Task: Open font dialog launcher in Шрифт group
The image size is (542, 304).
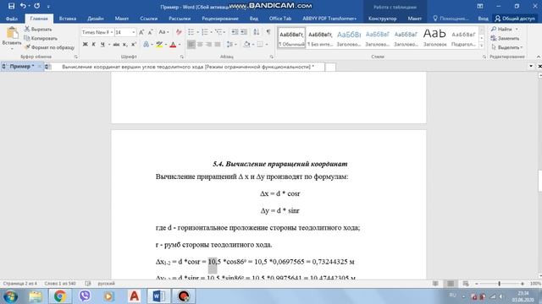Action: point(182,57)
